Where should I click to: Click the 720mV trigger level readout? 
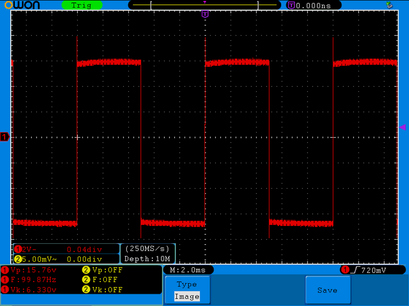pos(374,270)
